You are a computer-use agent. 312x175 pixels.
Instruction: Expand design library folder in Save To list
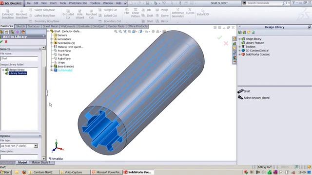click(3, 70)
